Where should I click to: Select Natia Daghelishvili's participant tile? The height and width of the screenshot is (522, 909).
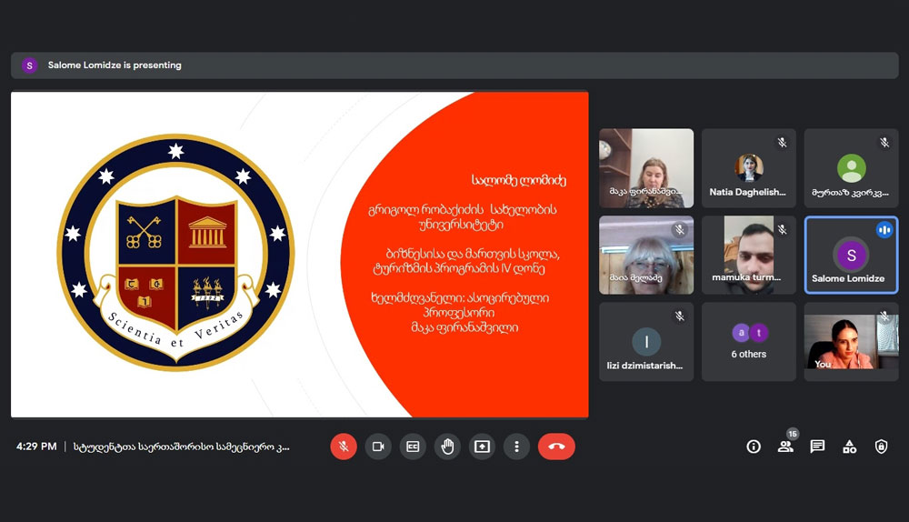pos(749,168)
